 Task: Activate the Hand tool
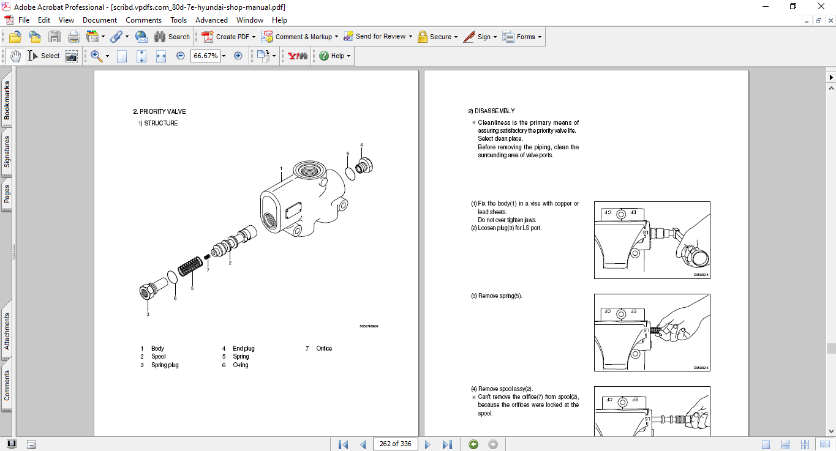tap(15, 56)
